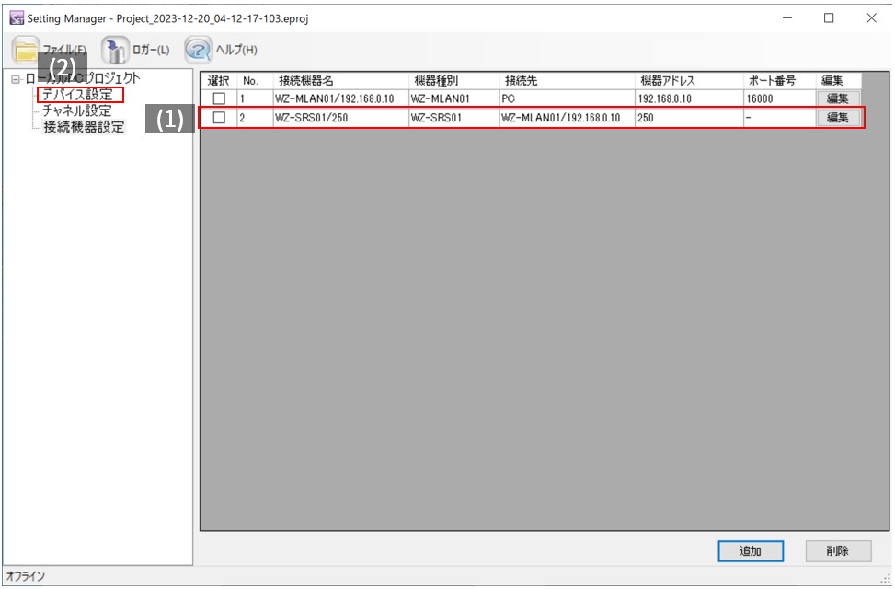Select the 16000 port number cell

click(779, 98)
